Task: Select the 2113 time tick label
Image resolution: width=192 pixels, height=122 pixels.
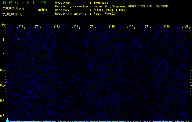Action: (x=57, y=27)
